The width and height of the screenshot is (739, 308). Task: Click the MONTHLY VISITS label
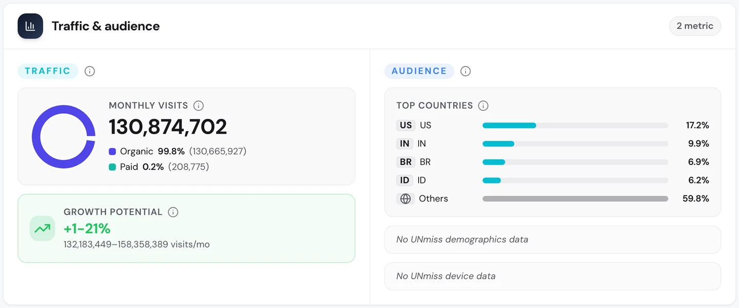148,106
